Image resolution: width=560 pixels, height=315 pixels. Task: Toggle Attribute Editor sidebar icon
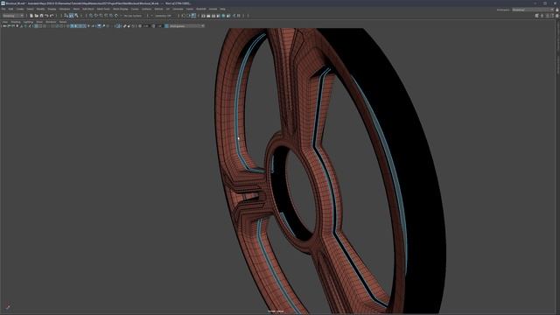tap(547, 16)
